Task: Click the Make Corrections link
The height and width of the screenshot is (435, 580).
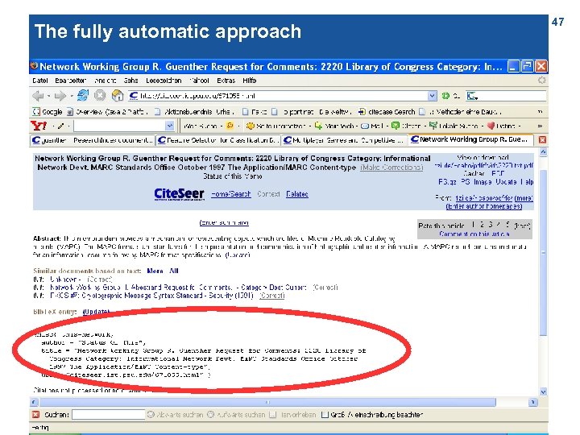Action: 391,168
